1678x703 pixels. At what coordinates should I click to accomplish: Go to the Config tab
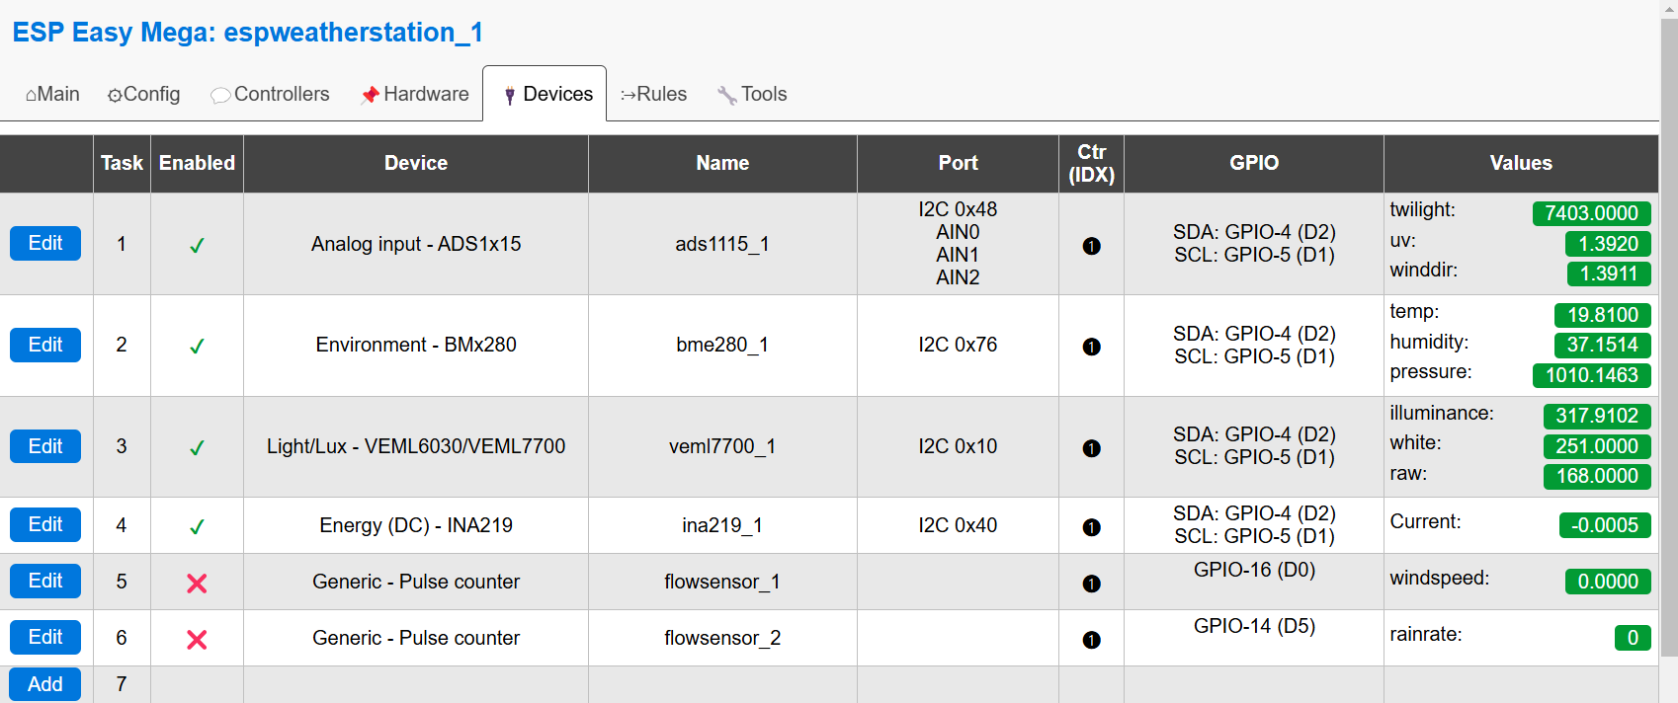point(144,95)
